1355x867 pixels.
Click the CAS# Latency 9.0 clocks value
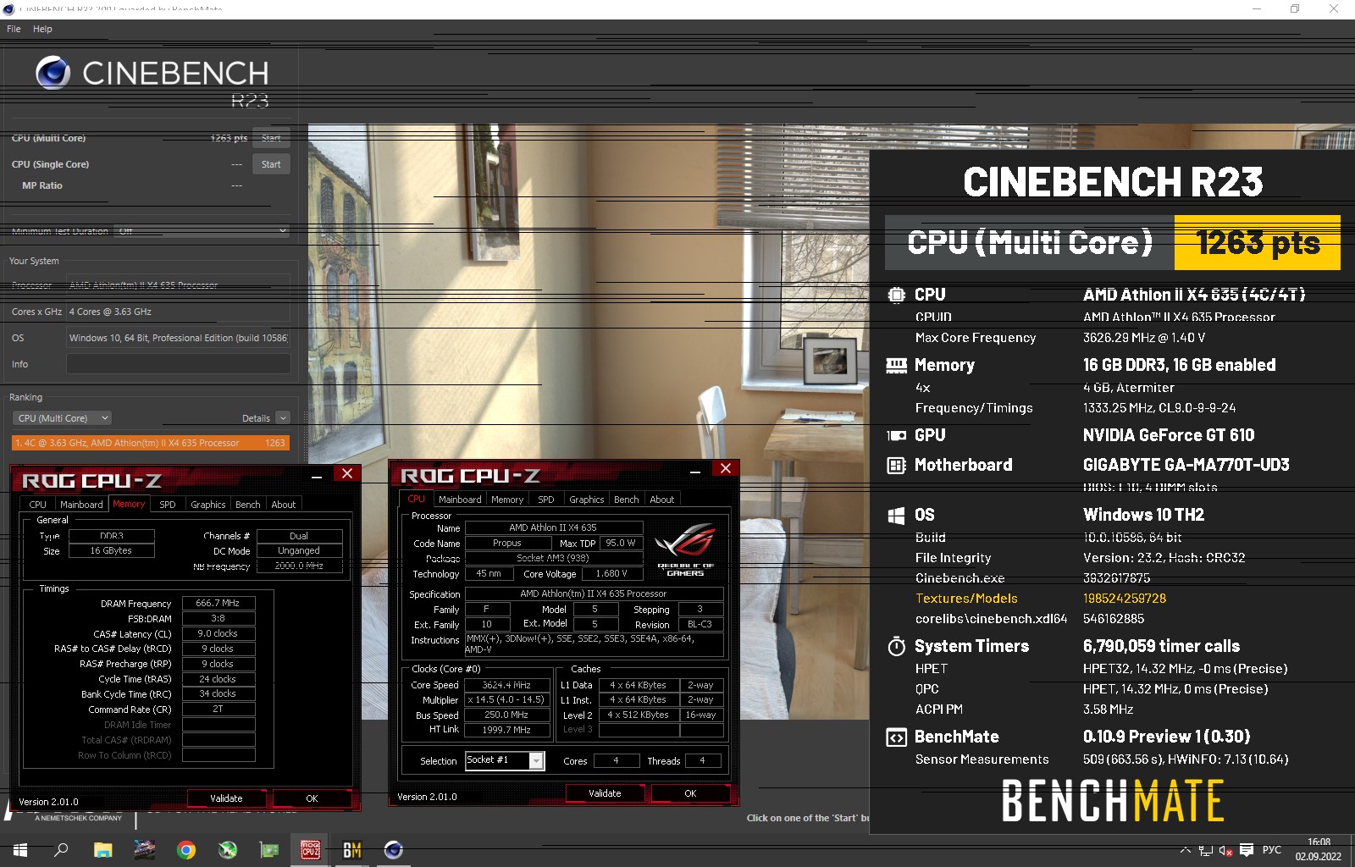(218, 633)
